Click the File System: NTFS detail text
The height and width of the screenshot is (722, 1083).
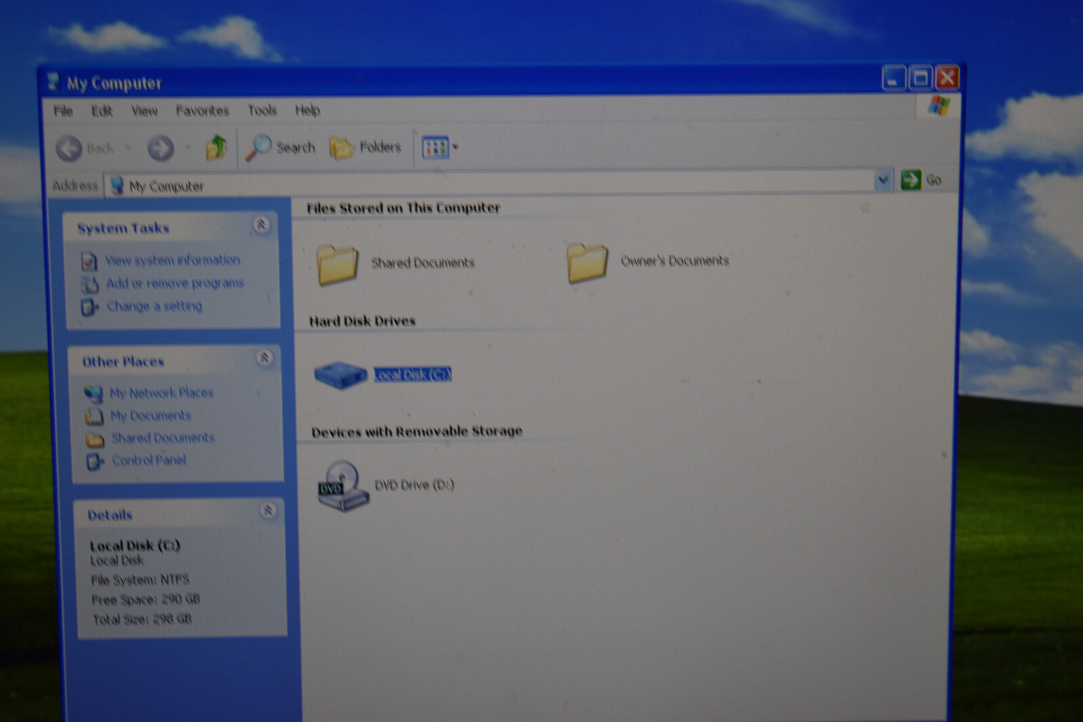(x=140, y=580)
